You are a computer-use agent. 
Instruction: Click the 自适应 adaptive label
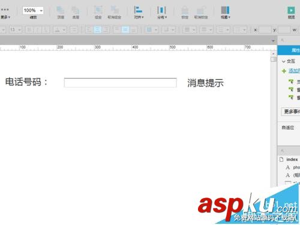288,127
